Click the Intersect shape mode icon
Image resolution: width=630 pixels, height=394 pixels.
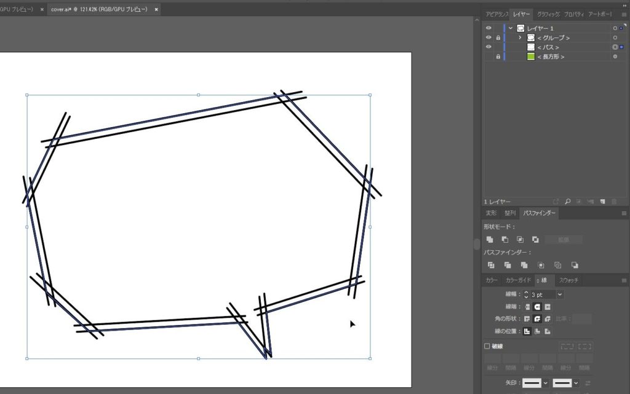pos(520,239)
